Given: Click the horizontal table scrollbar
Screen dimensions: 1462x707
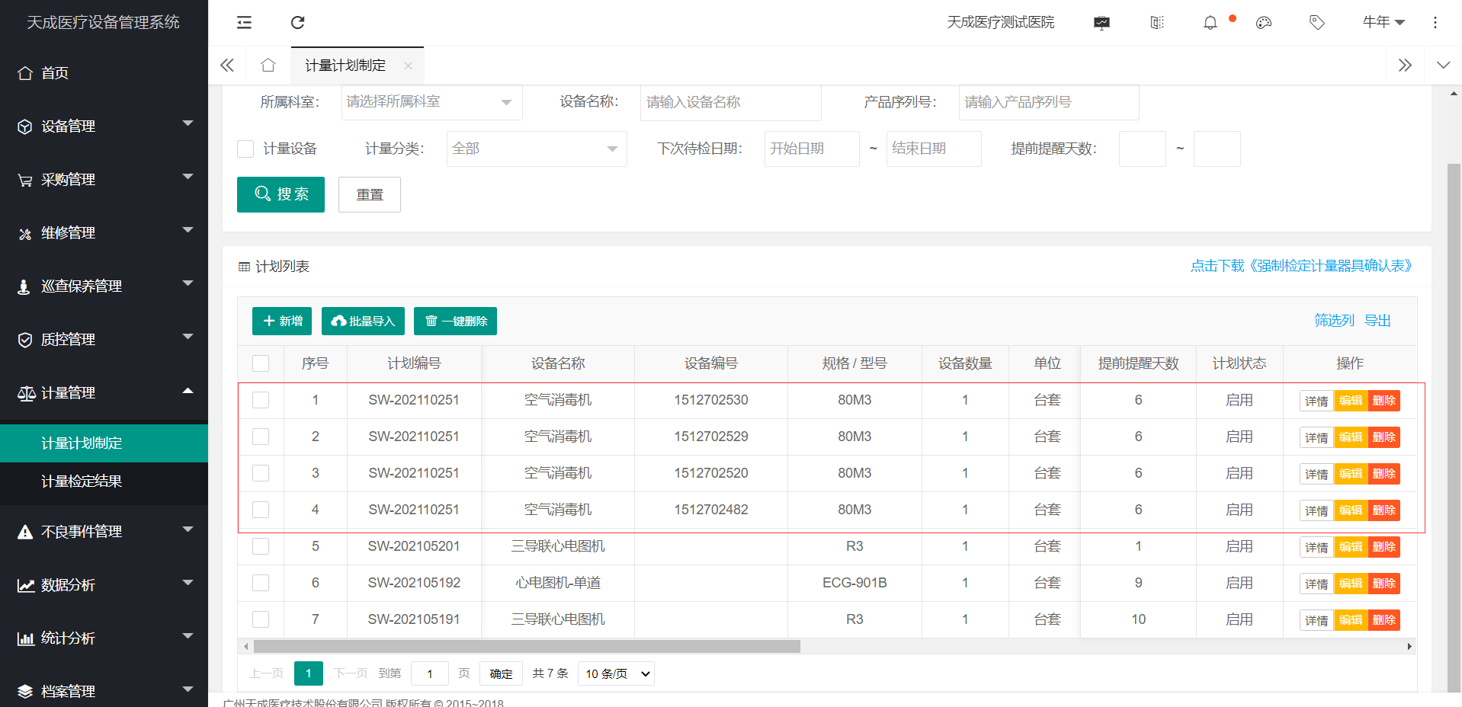Looking at the screenshot, I should (x=527, y=647).
